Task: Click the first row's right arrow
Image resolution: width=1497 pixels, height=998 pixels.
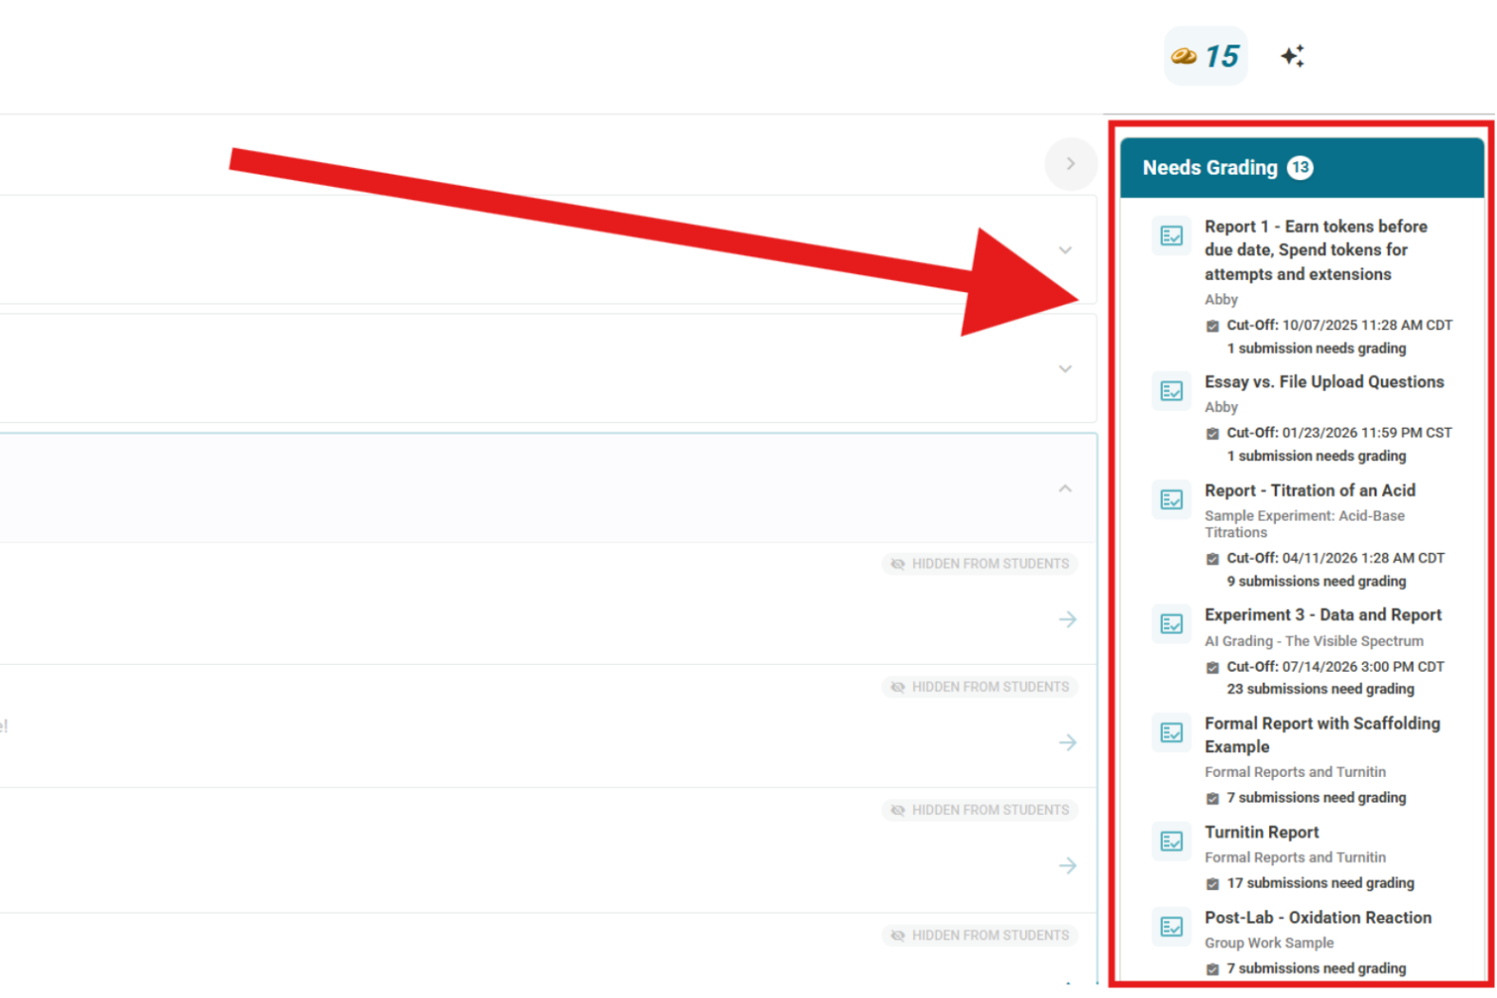Action: (x=1068, y=619)
